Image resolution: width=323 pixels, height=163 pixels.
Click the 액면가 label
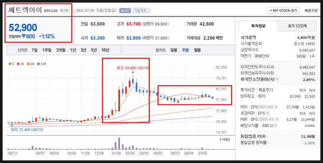(x=245, y=56)
